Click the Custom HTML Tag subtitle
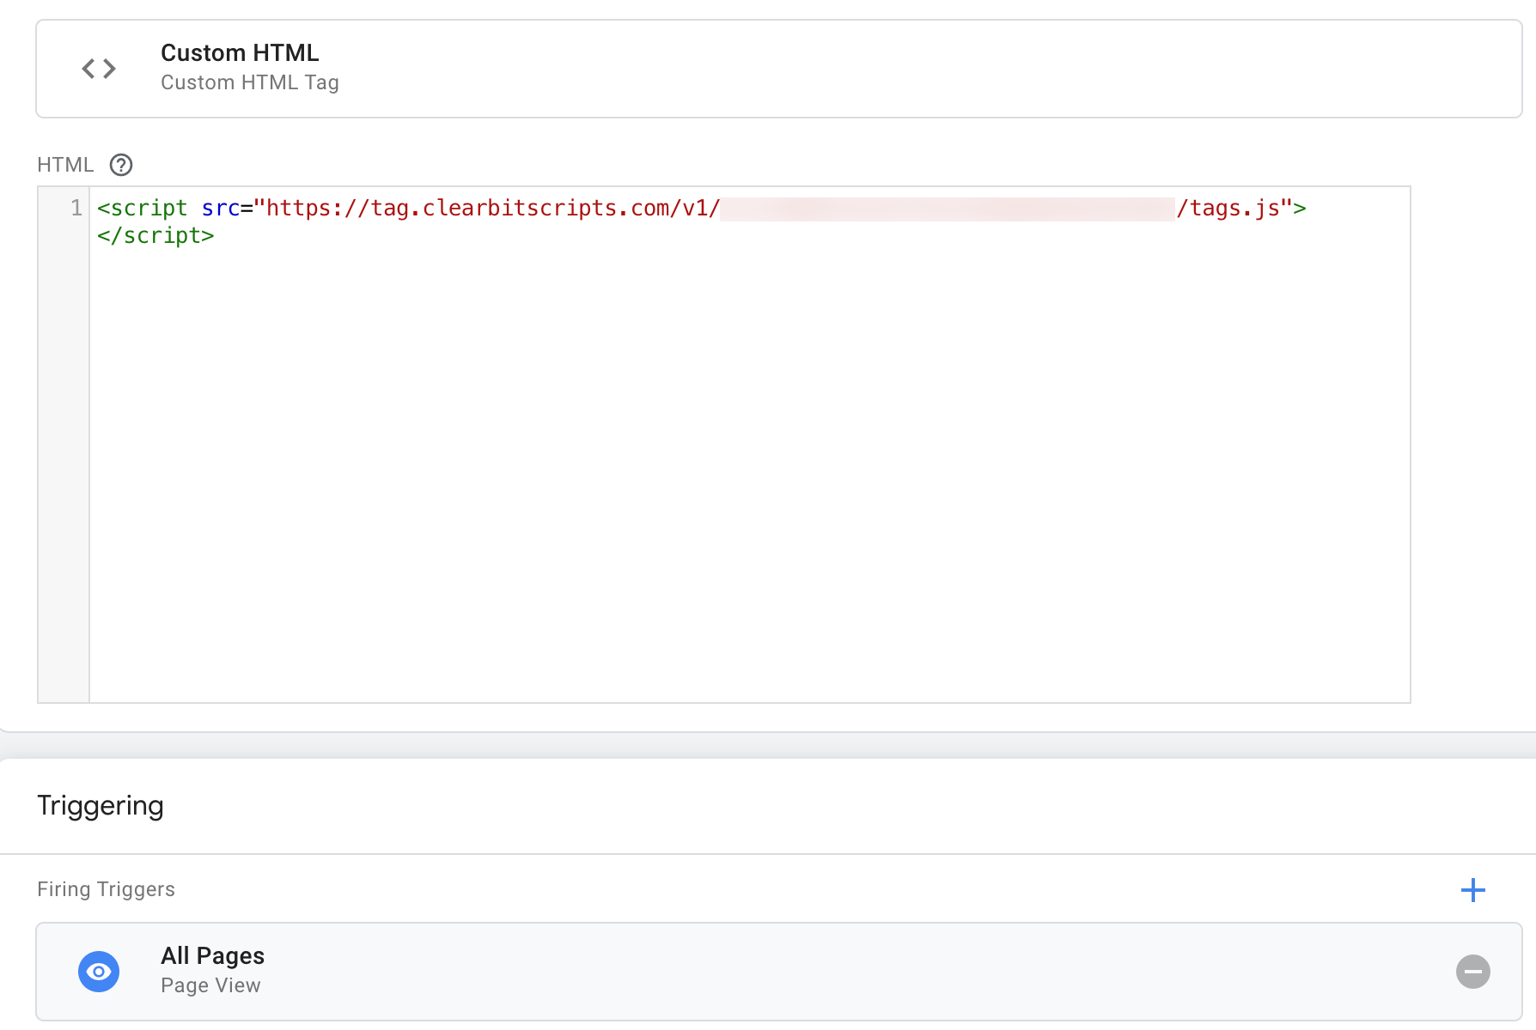The image size is (1536, 1030). tap(250, 82)
